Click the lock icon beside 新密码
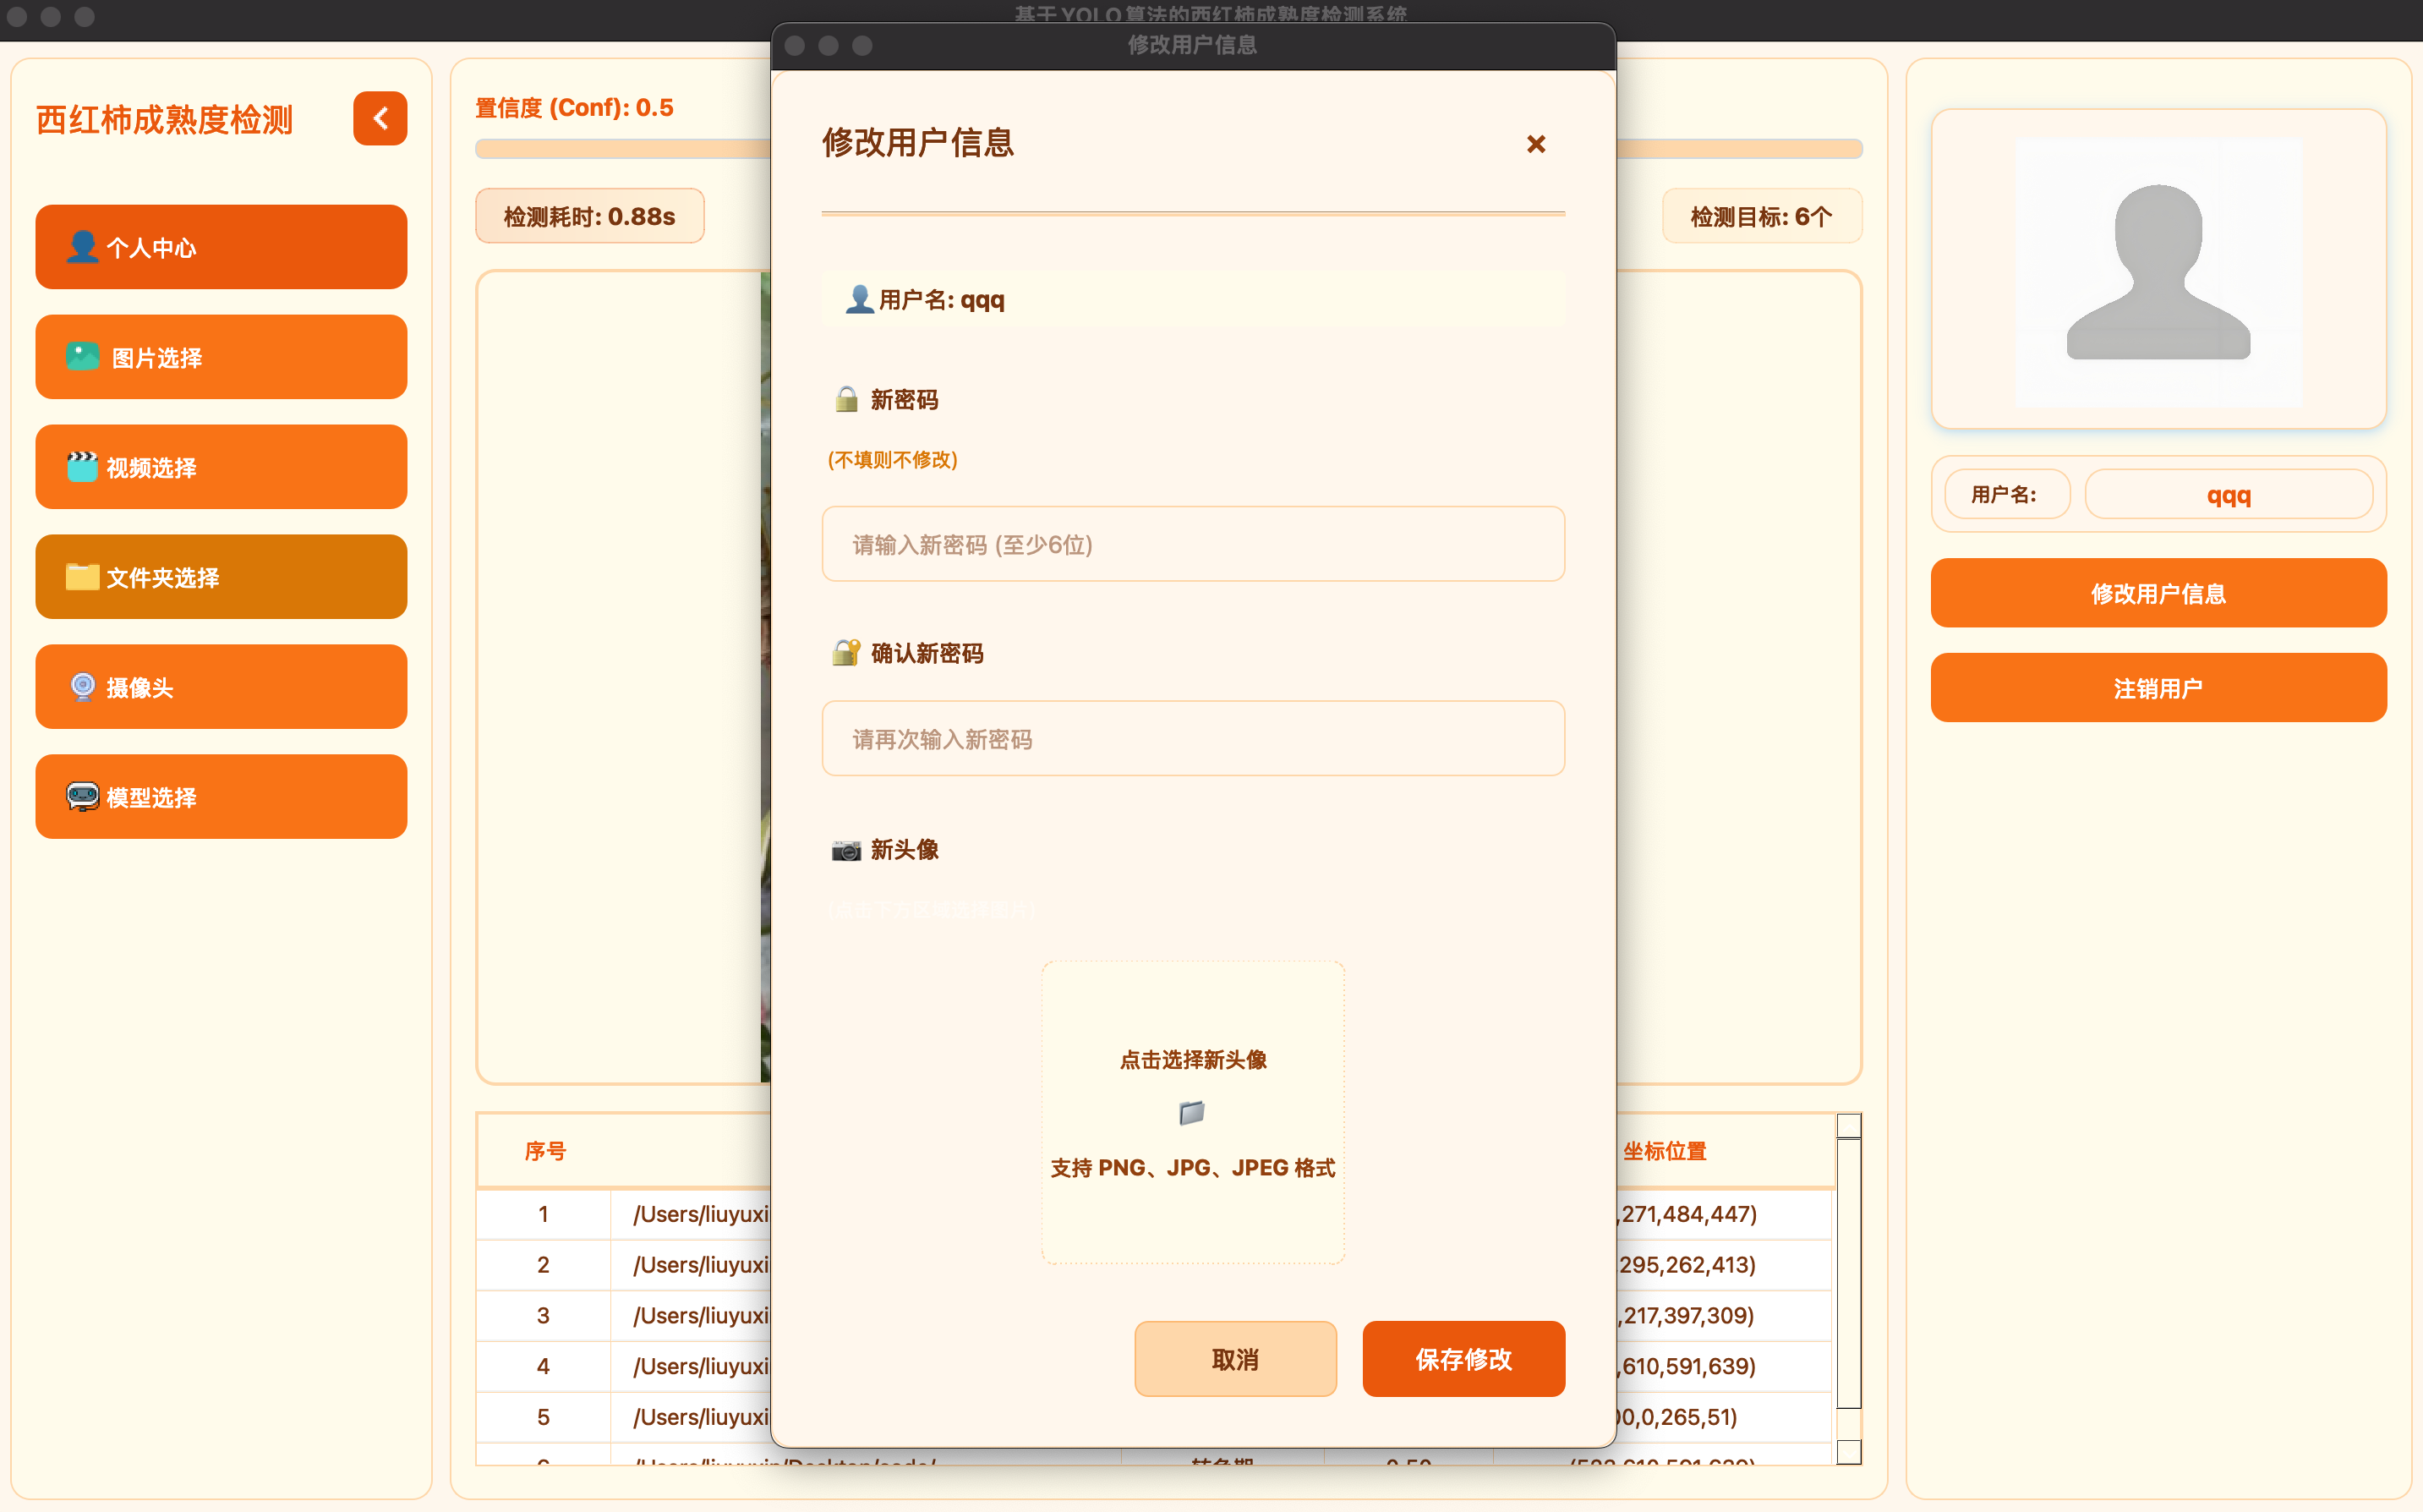 coord(845,399)
